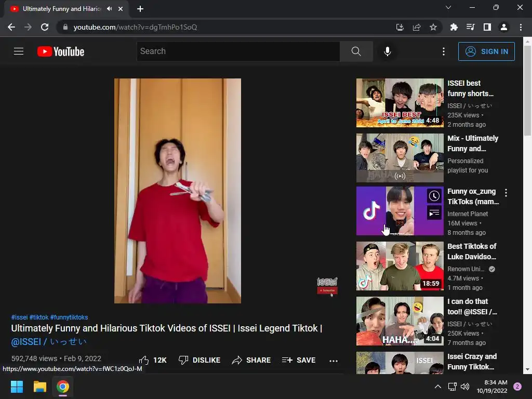Open Chrome profile avatar
532x399 pixels.
504,27
